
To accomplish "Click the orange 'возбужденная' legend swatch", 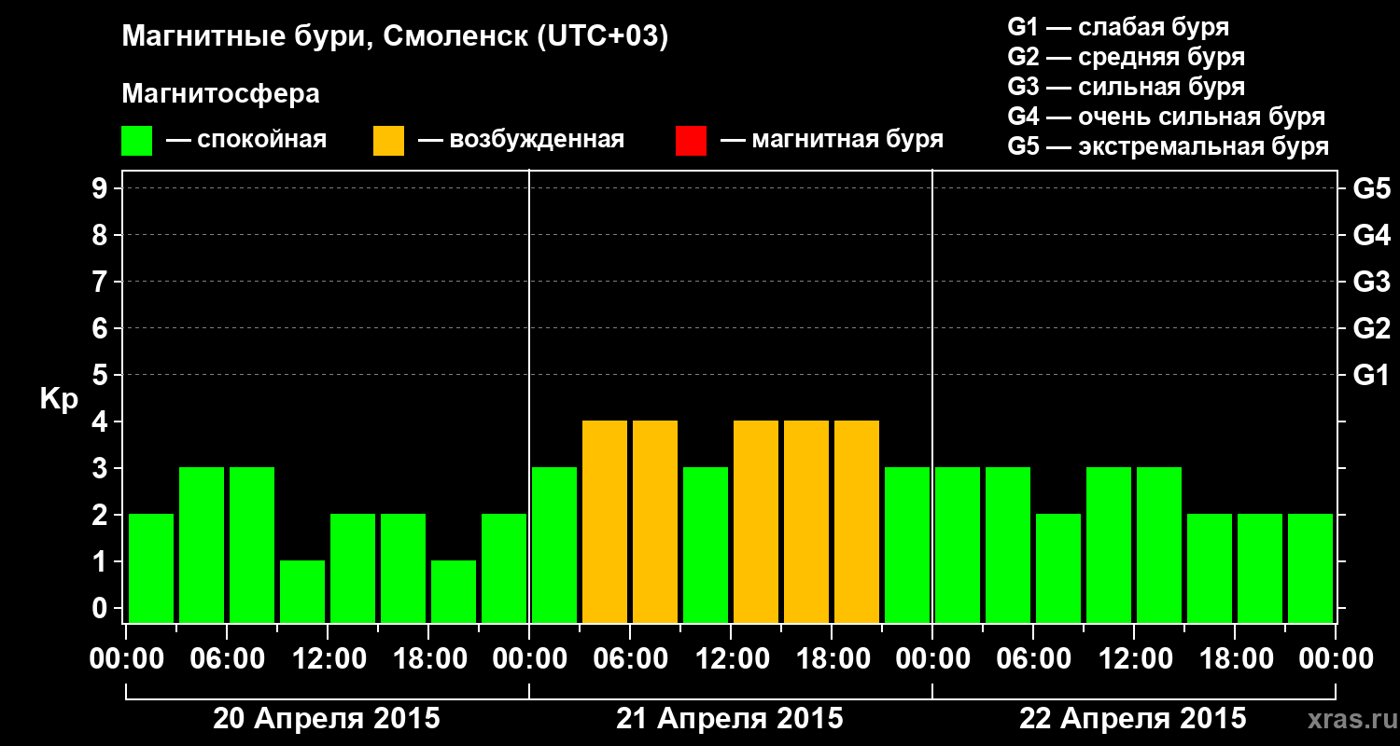I will pos(388,141).
